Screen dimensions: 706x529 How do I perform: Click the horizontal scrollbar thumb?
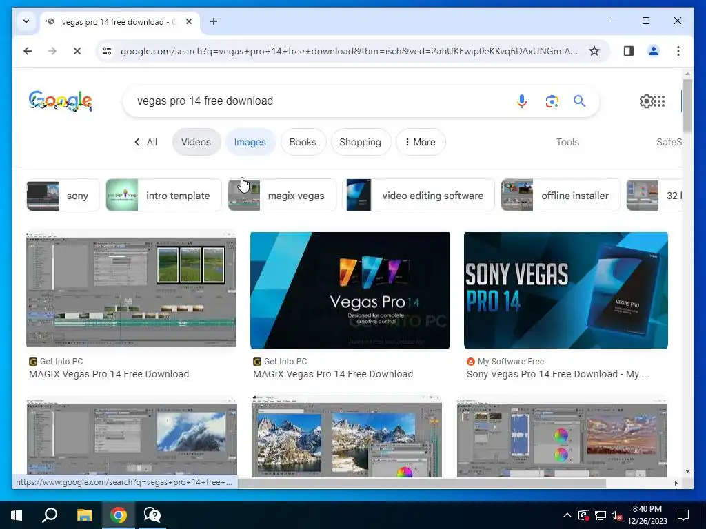click(x=421, y=483)
